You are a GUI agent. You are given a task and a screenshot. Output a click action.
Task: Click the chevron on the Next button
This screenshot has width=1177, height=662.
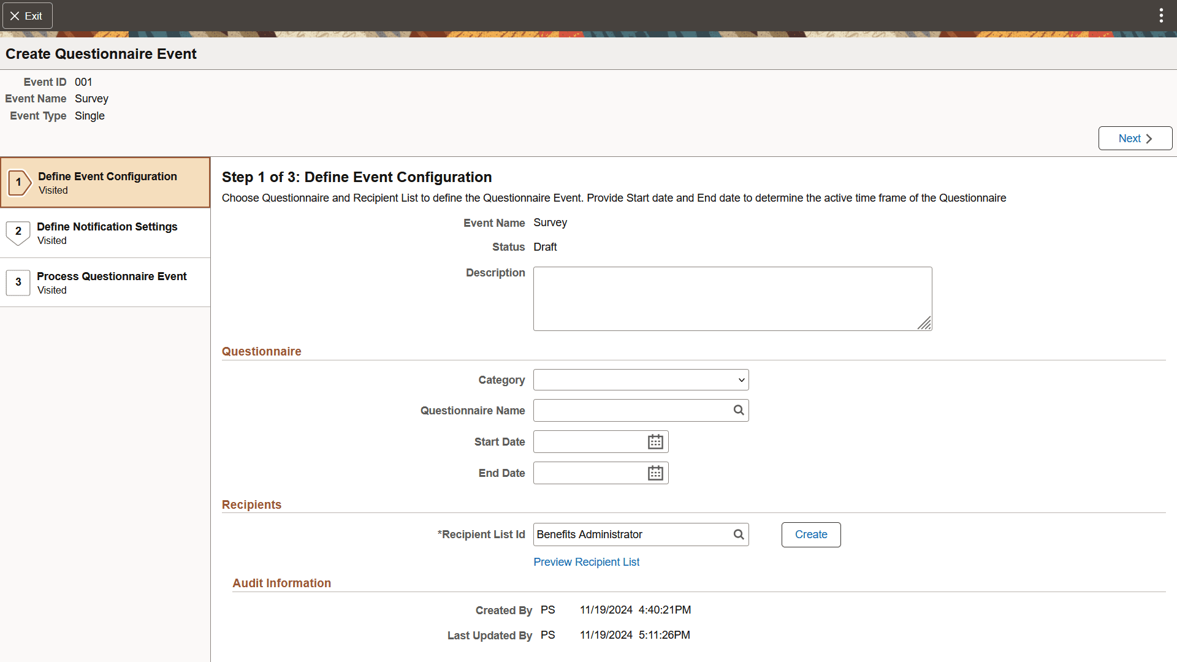[1150, 138]
